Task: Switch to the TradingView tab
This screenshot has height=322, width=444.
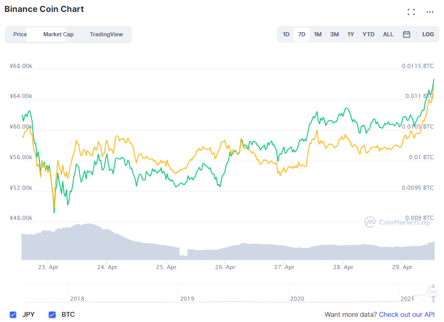Action: coord(106,35)
